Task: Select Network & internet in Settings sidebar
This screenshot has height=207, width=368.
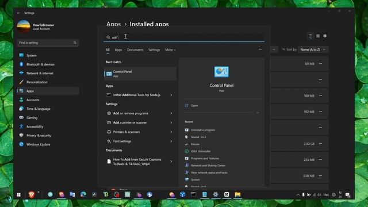Action: [48, 73]
